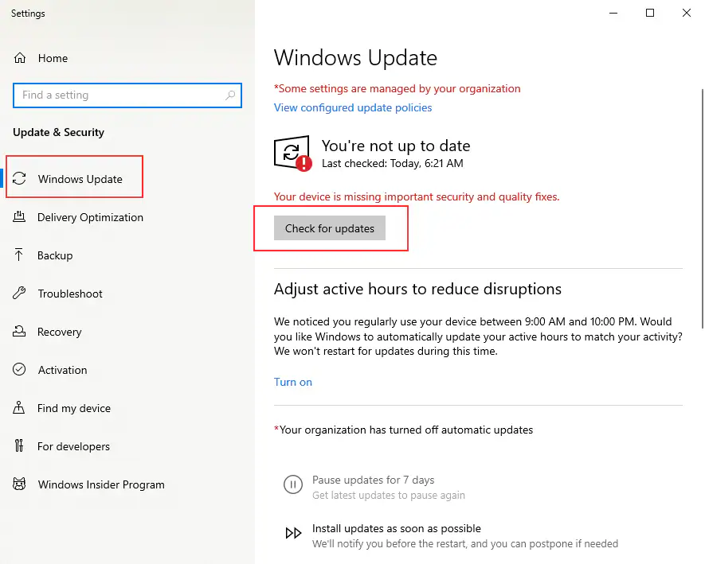Click "Last checked: Today, 6:21 AM" text
This screenshot has height=564, width=705.
point(393,163)
